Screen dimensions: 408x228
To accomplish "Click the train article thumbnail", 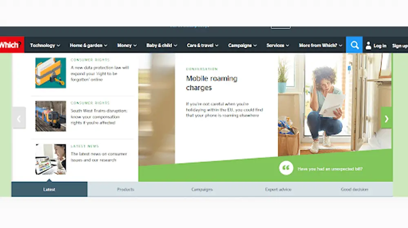I will point(51,116).
